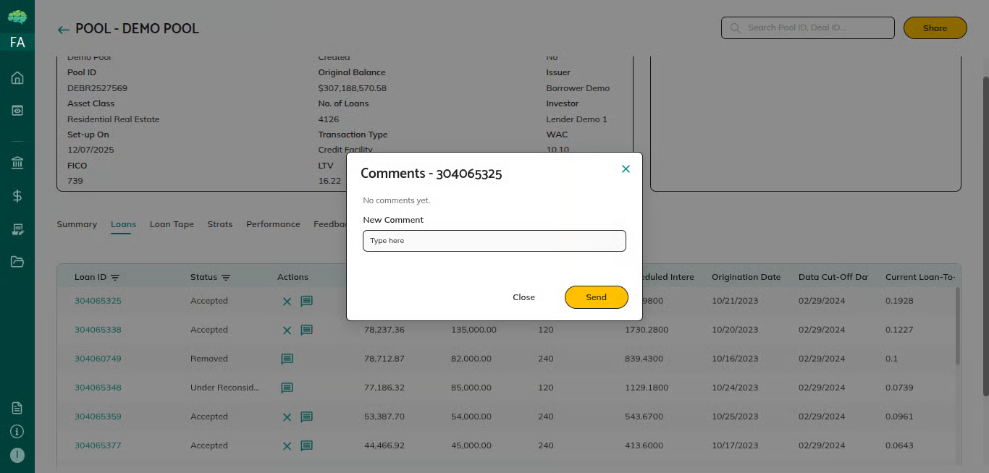989x473 pixels.
Task: Open the folder icon in the sidebar
Action: click(17, 262)
